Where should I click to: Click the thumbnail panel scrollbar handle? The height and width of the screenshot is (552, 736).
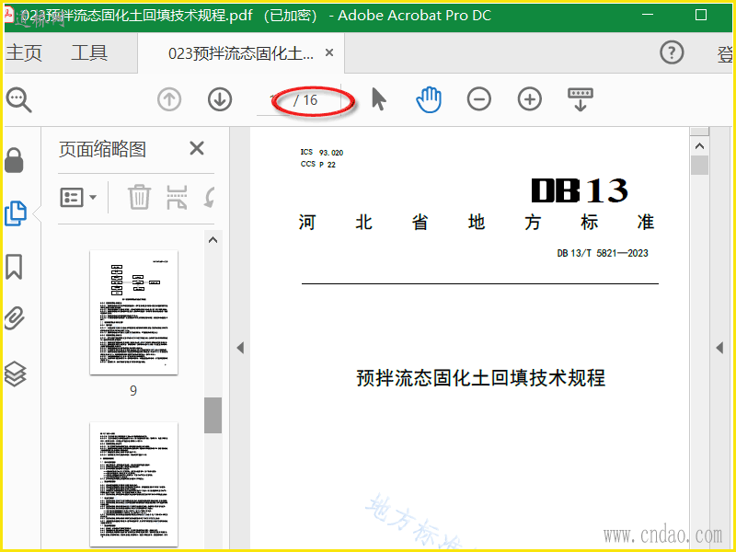pyautogui.click(x=213, y=416)
